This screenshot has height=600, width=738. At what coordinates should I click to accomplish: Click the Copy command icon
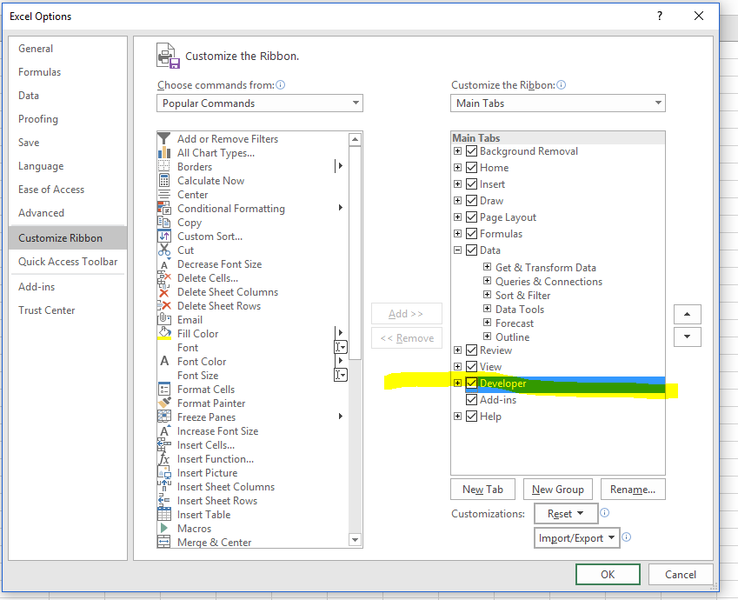click(163, 223)
